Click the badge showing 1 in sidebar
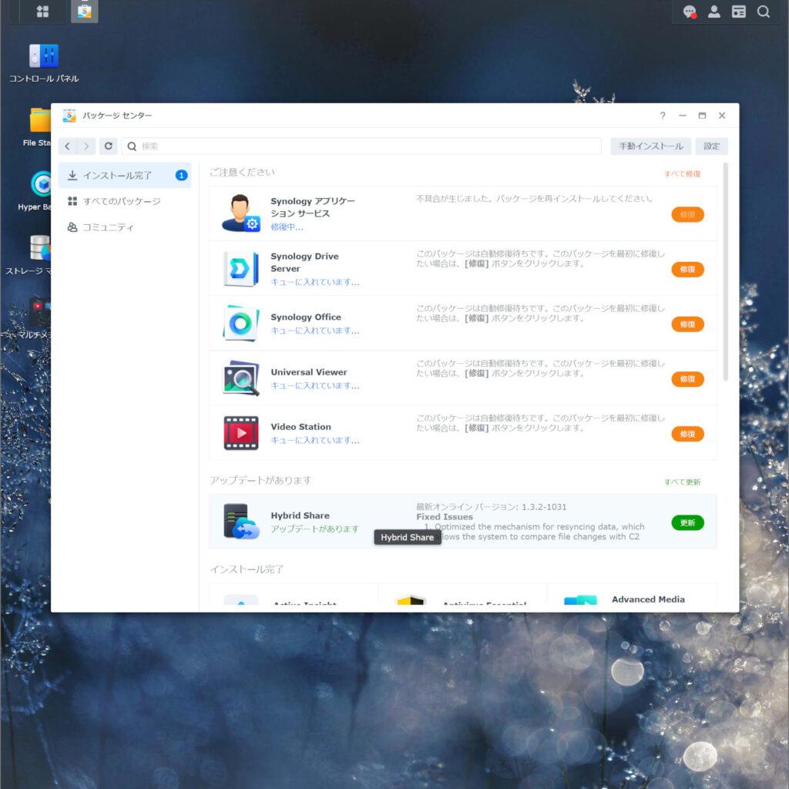This screenshot has height=789, width=789. point(181,175)
